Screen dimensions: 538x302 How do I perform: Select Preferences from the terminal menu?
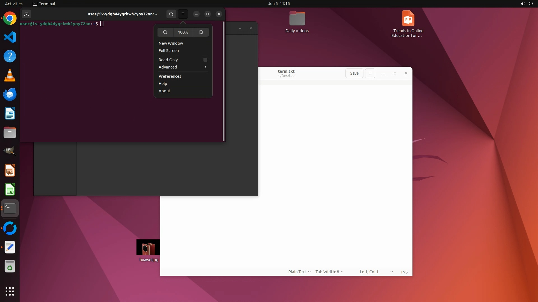pyautogui.click(x=170, y=76)
